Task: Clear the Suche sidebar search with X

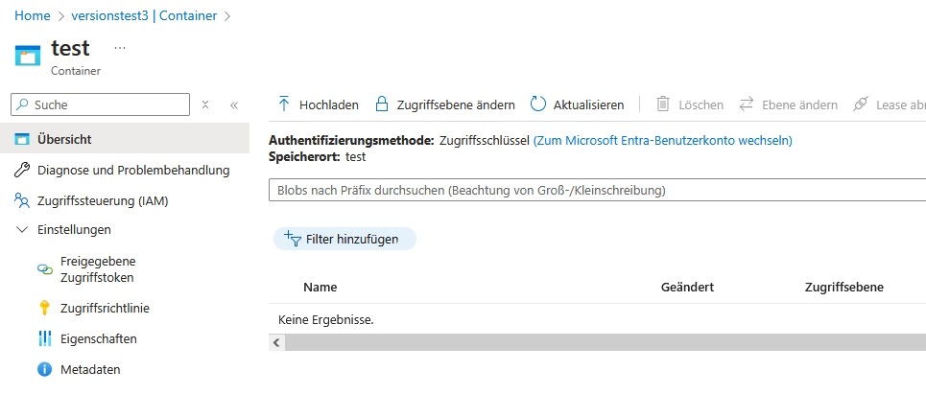Action: 205,104
